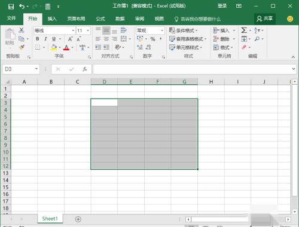Image resolution: width=299 pixels, height=227 pixels.
Task: Increase the cell indent
Action: (x=106, y=47)
